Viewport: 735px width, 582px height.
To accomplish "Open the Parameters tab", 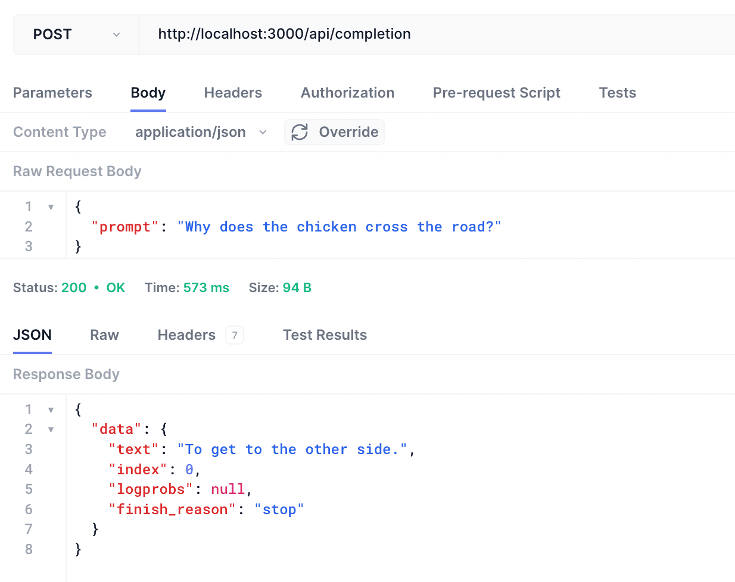I will click(x=52, y=93).
